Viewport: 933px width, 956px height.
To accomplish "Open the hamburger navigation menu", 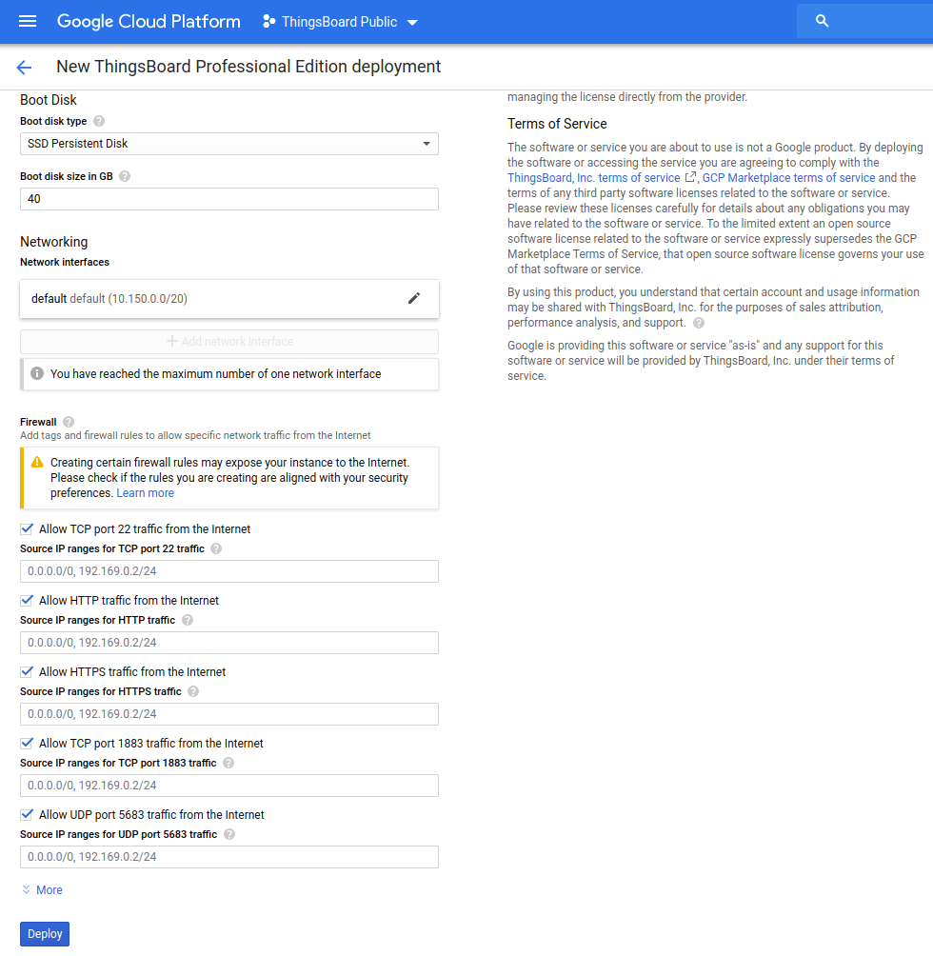I will click(x=28, y=22).
